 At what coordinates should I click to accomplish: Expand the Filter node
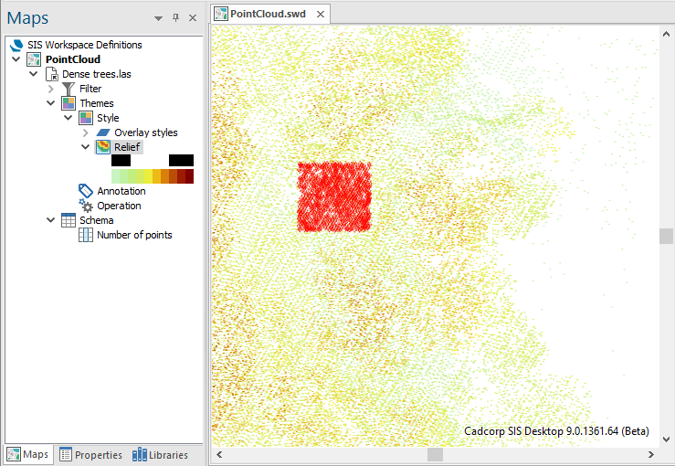[51, 89]
